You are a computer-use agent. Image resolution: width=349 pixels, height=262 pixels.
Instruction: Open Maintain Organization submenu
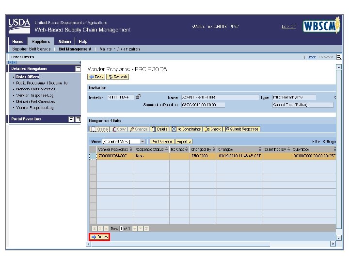click(x=120, y=49)
